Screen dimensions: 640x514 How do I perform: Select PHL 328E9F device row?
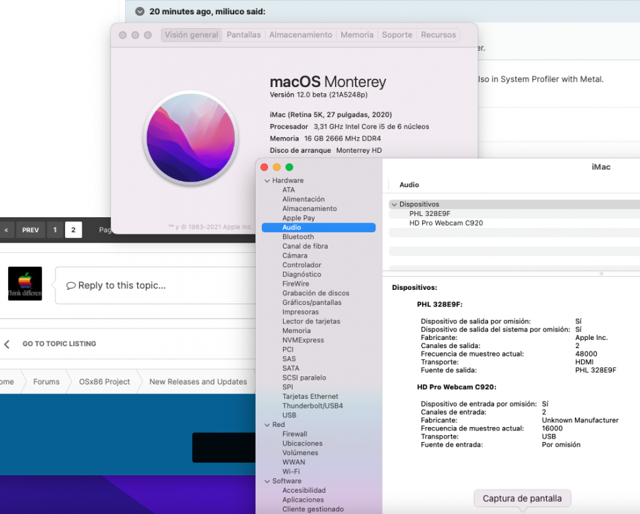click(x=515, y=214)
